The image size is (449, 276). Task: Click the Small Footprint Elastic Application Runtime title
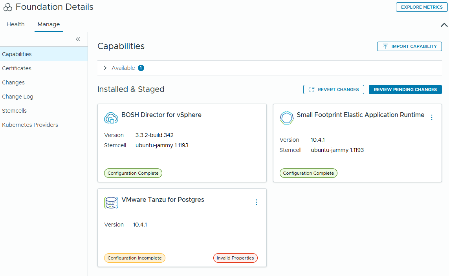coord(361,115)
